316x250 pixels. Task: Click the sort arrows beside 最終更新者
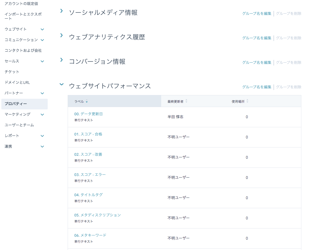(x=186, y=101)
